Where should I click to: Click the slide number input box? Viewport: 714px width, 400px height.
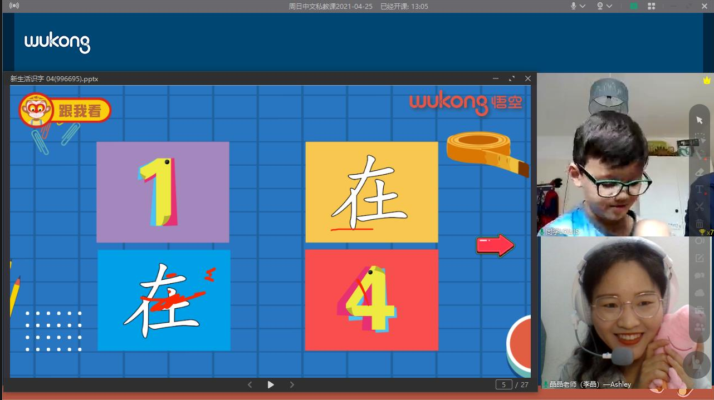point(503,384)
